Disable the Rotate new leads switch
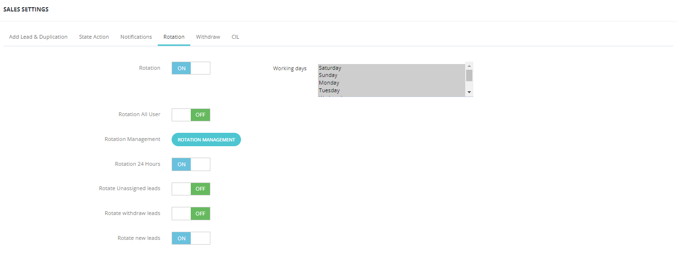 click(x=191, y=238)
